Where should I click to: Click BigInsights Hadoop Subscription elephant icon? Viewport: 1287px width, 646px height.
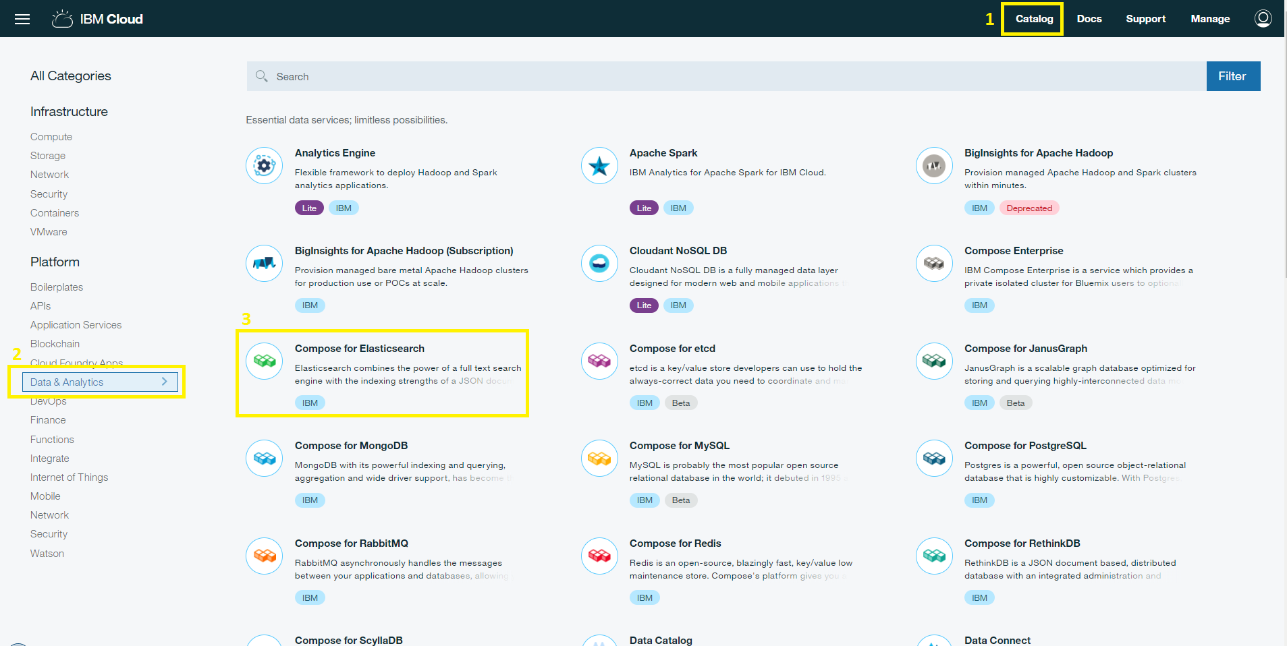click(265, 264)
